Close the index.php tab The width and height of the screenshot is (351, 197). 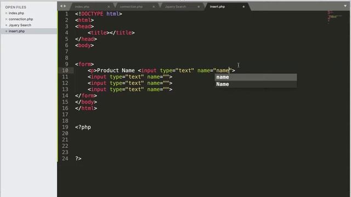pyautogui.click(x=109, y=7)
